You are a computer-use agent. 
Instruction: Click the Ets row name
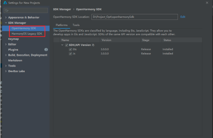coord(74,49)
